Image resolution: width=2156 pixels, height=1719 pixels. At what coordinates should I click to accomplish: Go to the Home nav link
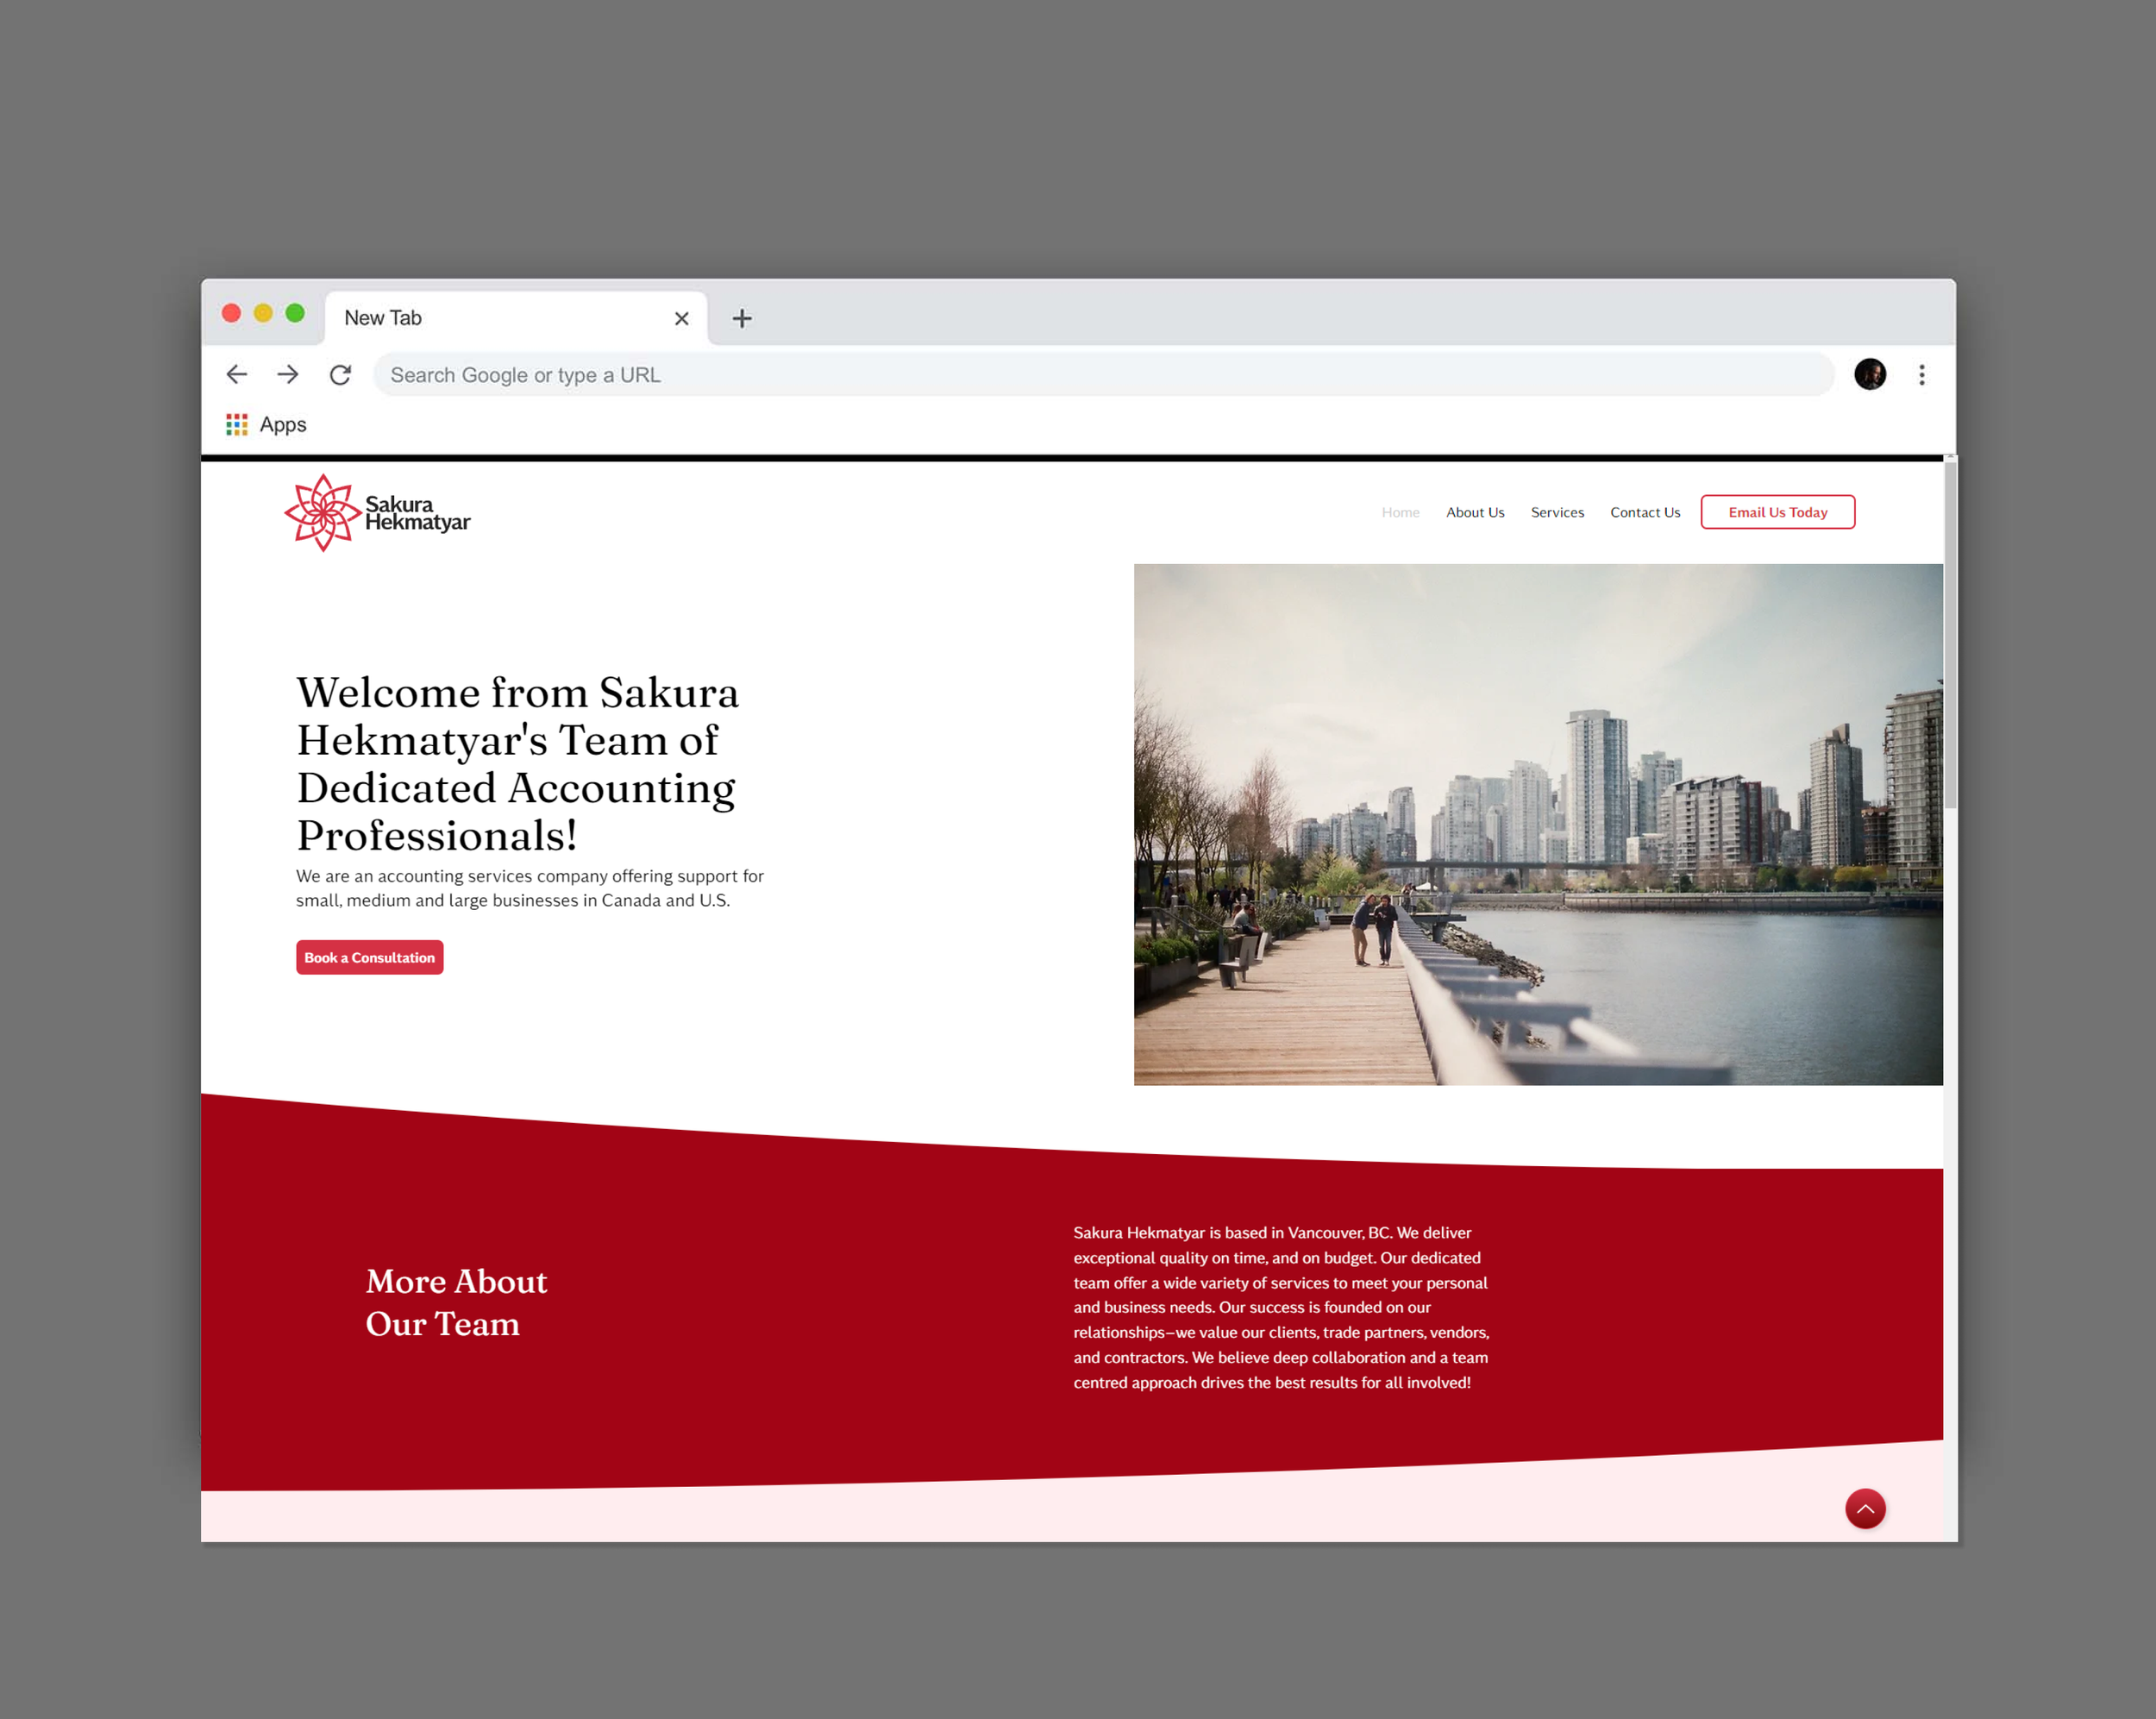1400,513
